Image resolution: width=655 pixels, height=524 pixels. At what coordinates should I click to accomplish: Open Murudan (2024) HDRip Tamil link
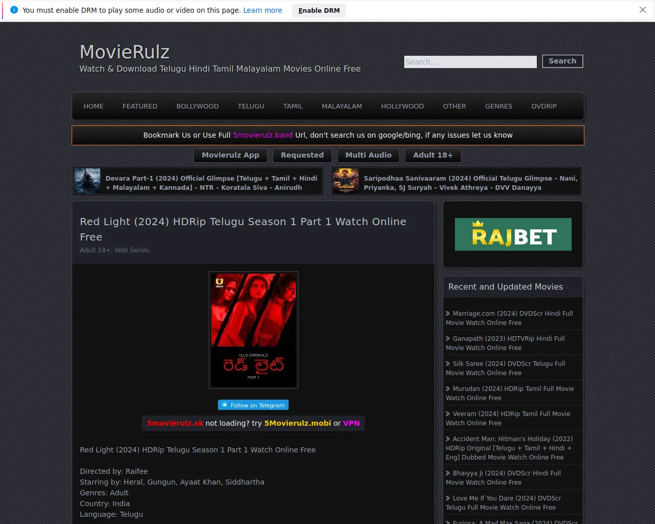coord(510,394)
